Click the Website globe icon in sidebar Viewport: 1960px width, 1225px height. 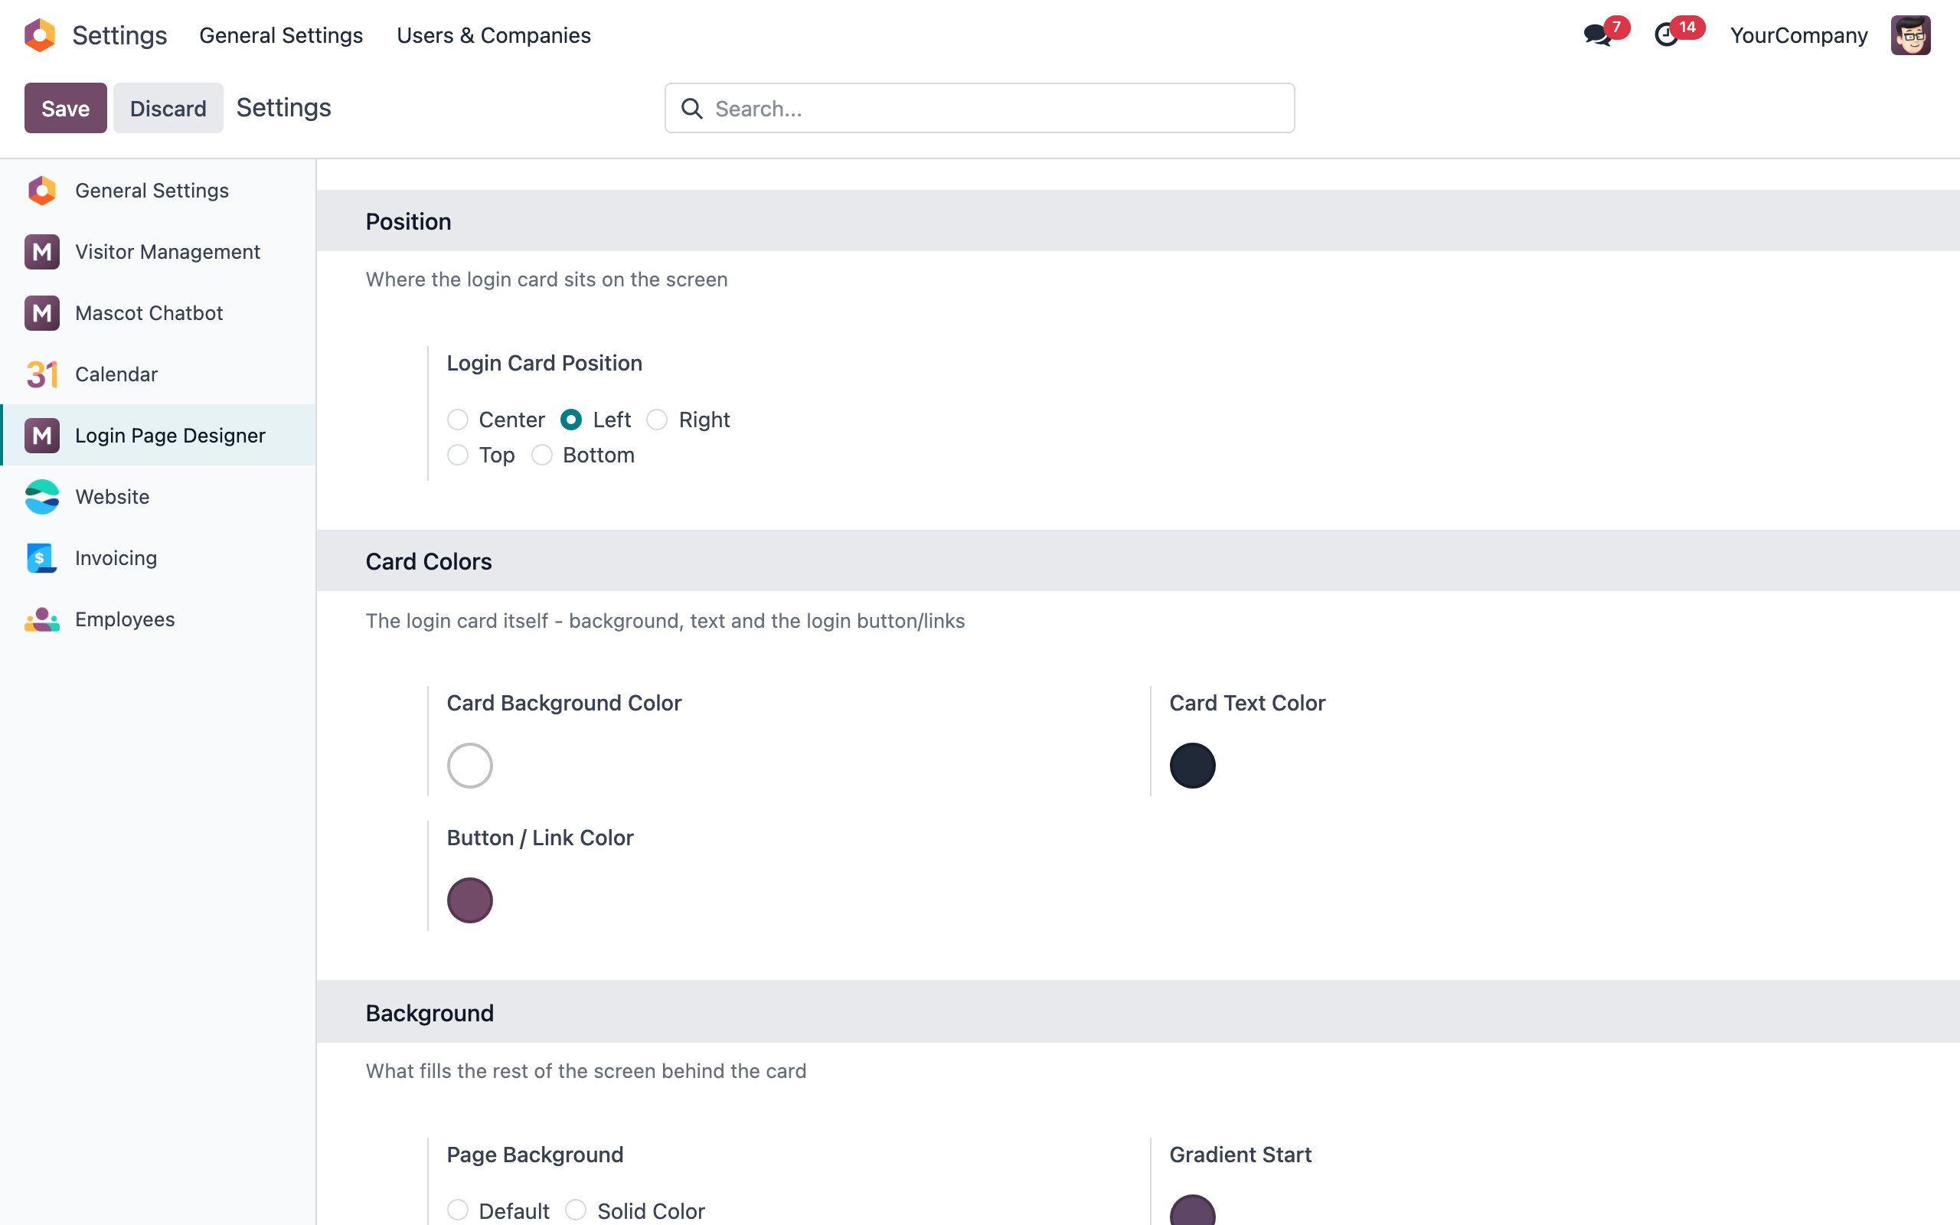tap(42, 497)
